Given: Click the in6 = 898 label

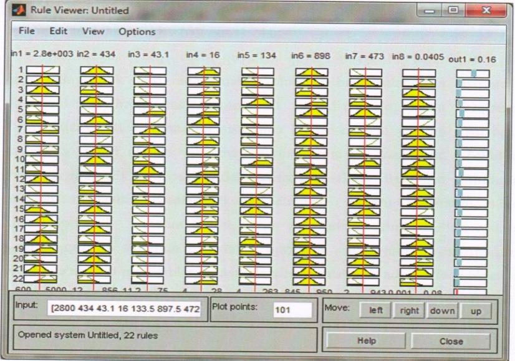Looking at the screenshot, I should 310,56.
